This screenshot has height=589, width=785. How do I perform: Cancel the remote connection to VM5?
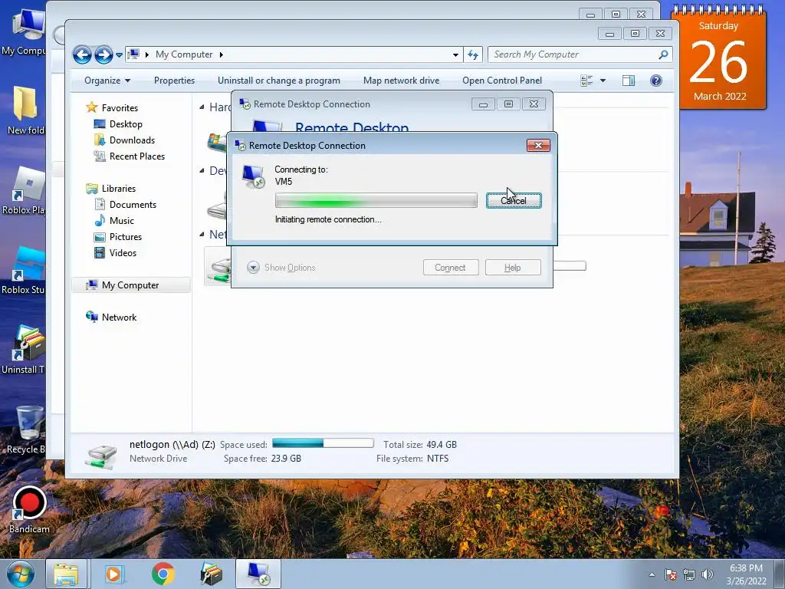point(514,201)
